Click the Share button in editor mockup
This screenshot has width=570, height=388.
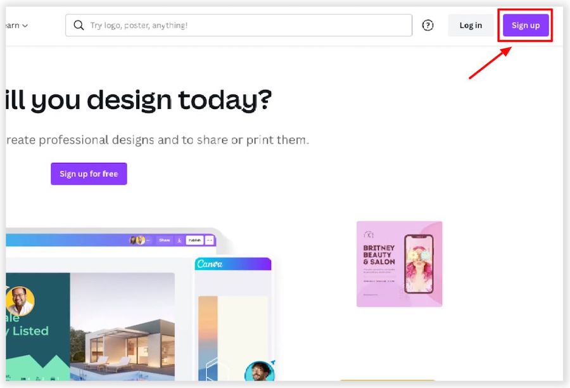[164, 240]
